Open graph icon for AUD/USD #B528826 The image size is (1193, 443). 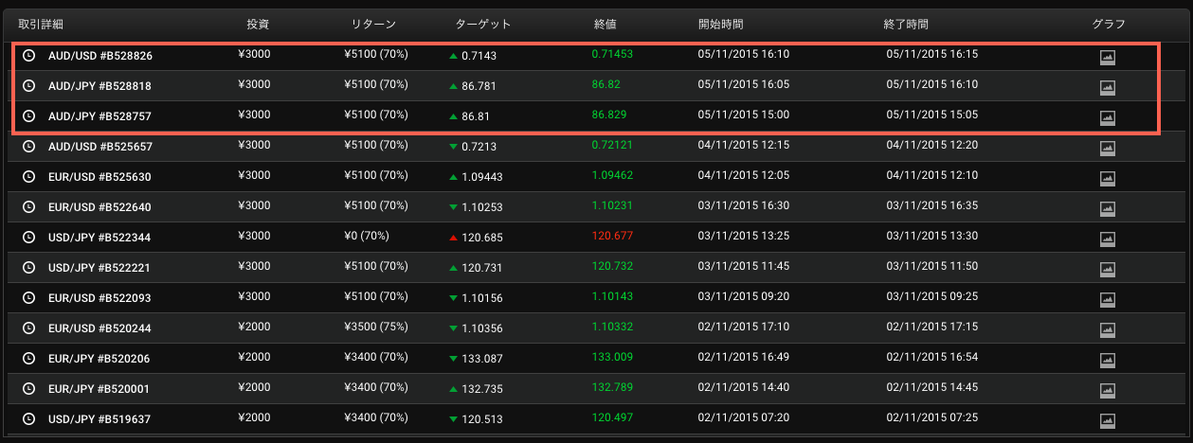click(1107, 57)
